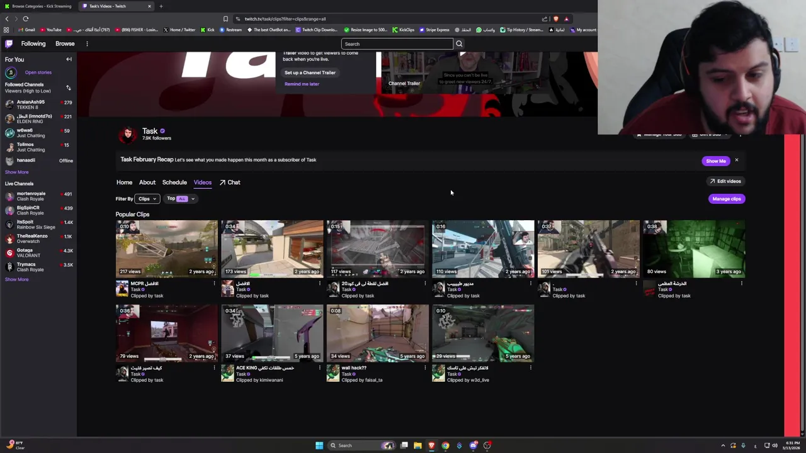This screenshot has height=453, width=806.
Task: Open Twitch Clip Downloader bookmark
Action: point(316,30)
